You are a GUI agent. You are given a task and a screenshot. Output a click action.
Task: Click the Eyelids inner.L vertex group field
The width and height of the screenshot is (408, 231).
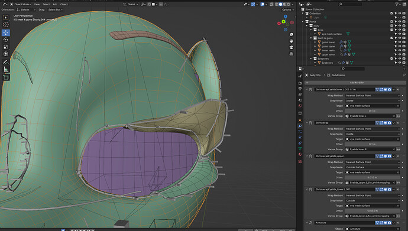pos(370,116)
